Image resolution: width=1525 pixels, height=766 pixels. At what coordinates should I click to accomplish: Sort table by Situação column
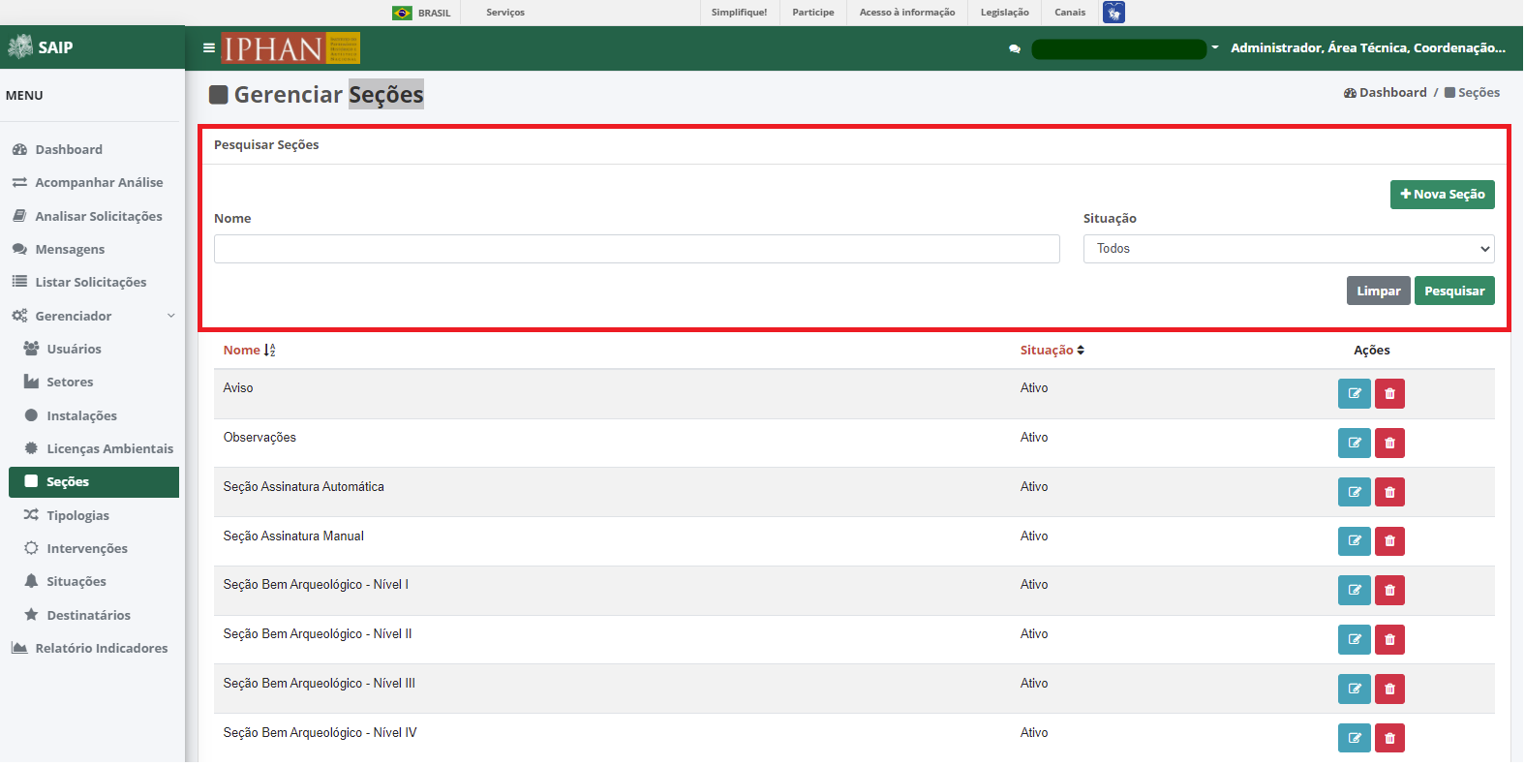[x=1052, y=351]
